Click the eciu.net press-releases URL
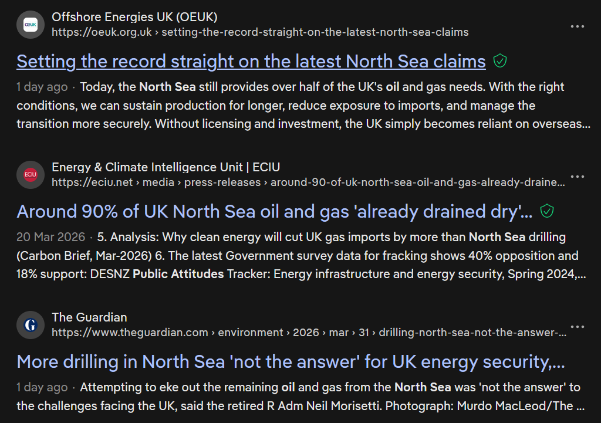601x423 pixels. point(308,182)
